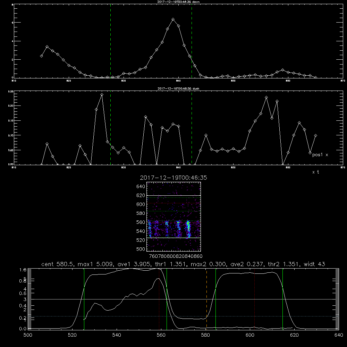
Task: Click the image title 2017-12-19T00:46:35
Action: tap(173, 178)
